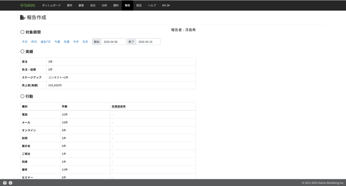Click the 開始 date field showing 2026-04-06
Image resolution: width=346 pixels, height=186 pixels.
[x=113, y=42]
